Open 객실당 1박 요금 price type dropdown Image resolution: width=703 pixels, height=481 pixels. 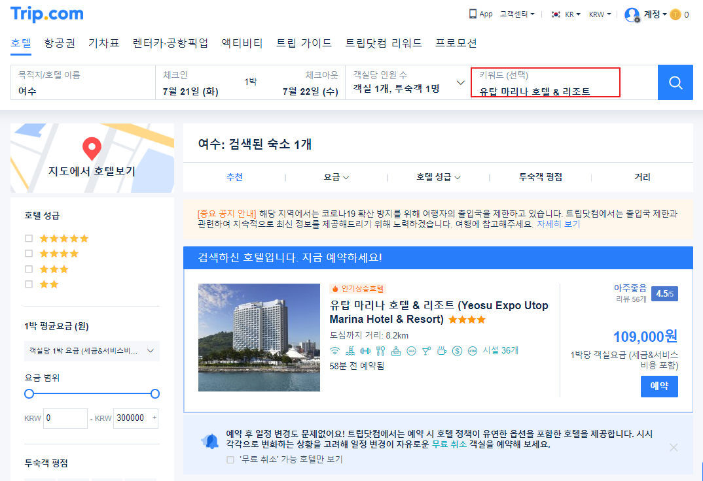92,351
